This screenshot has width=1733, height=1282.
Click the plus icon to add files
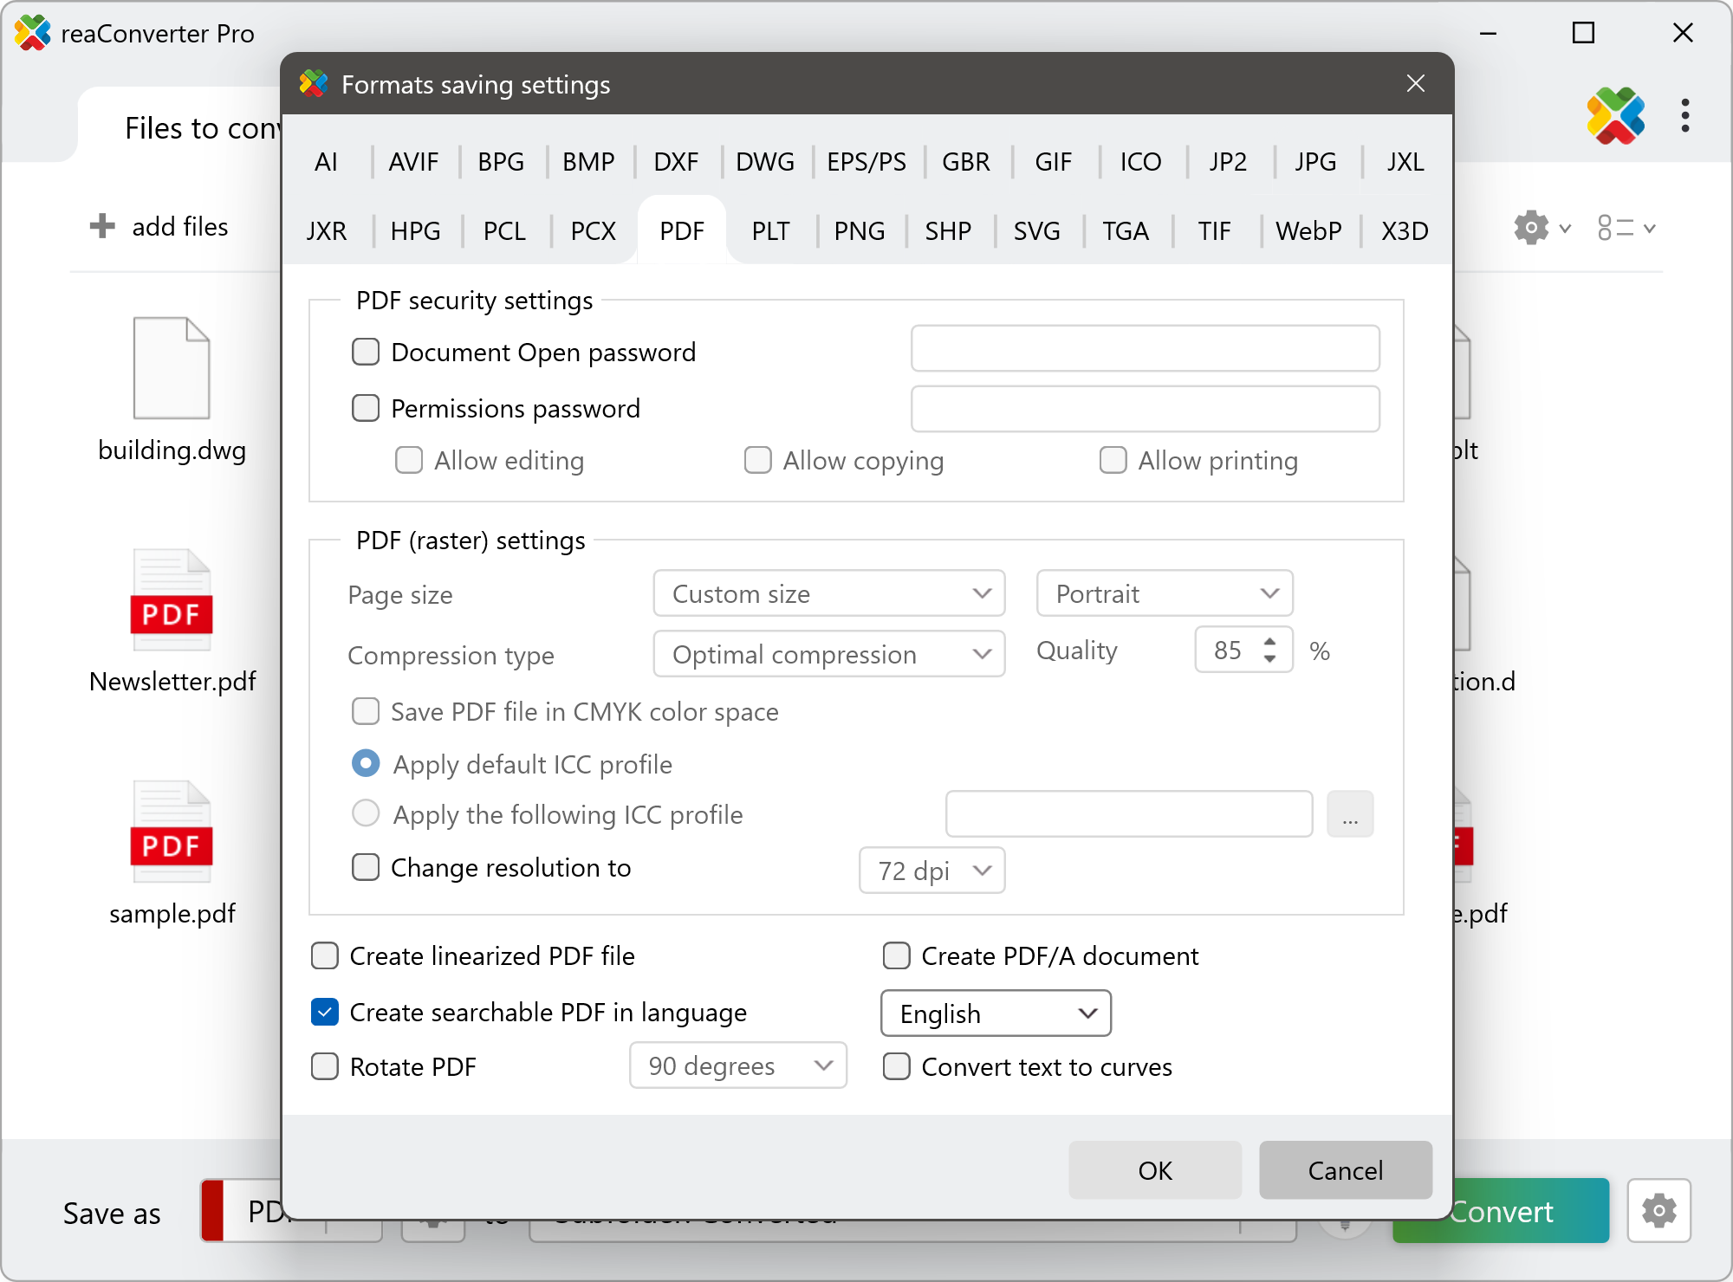click(102, 226)
